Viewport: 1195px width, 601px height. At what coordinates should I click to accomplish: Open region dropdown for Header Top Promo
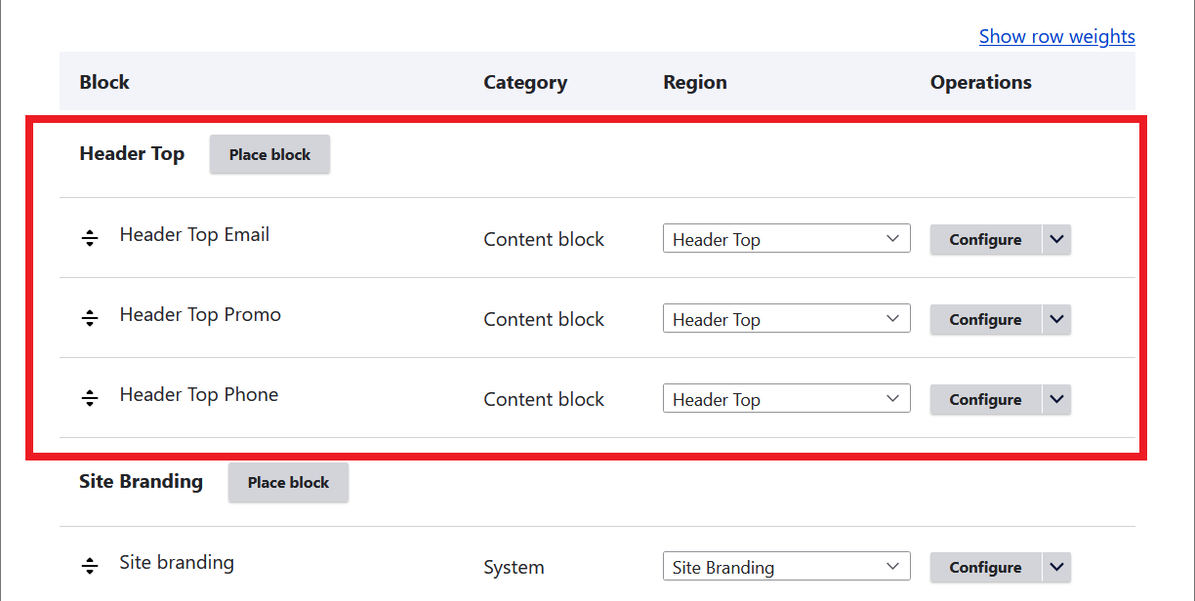pyautogui.click(x=786, y=319)
